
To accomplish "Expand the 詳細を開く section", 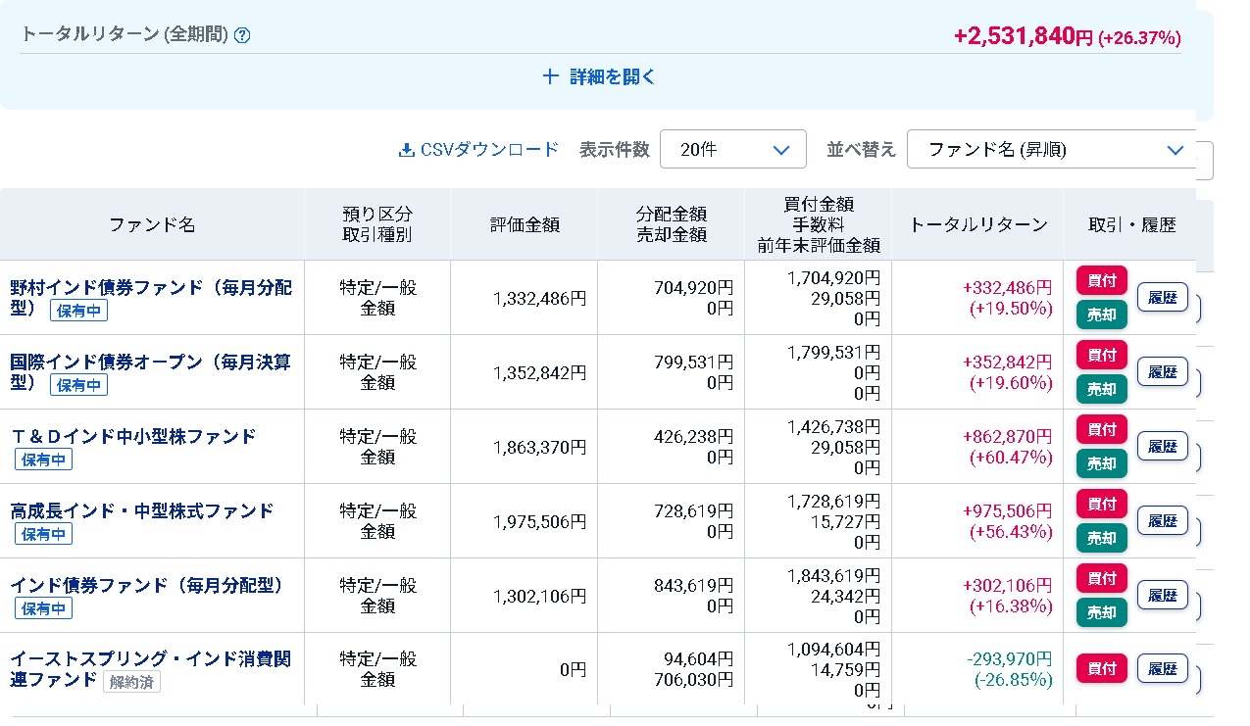I will (599, 76).
